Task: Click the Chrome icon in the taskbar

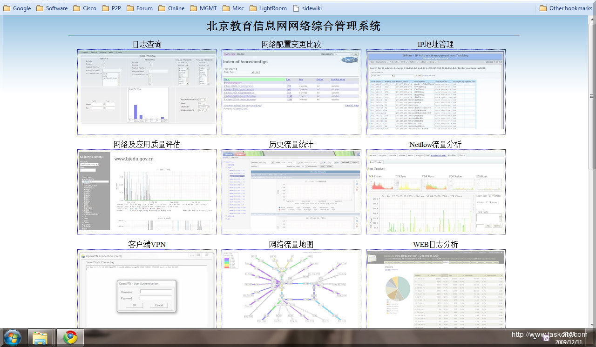Action: pos(70,337)
